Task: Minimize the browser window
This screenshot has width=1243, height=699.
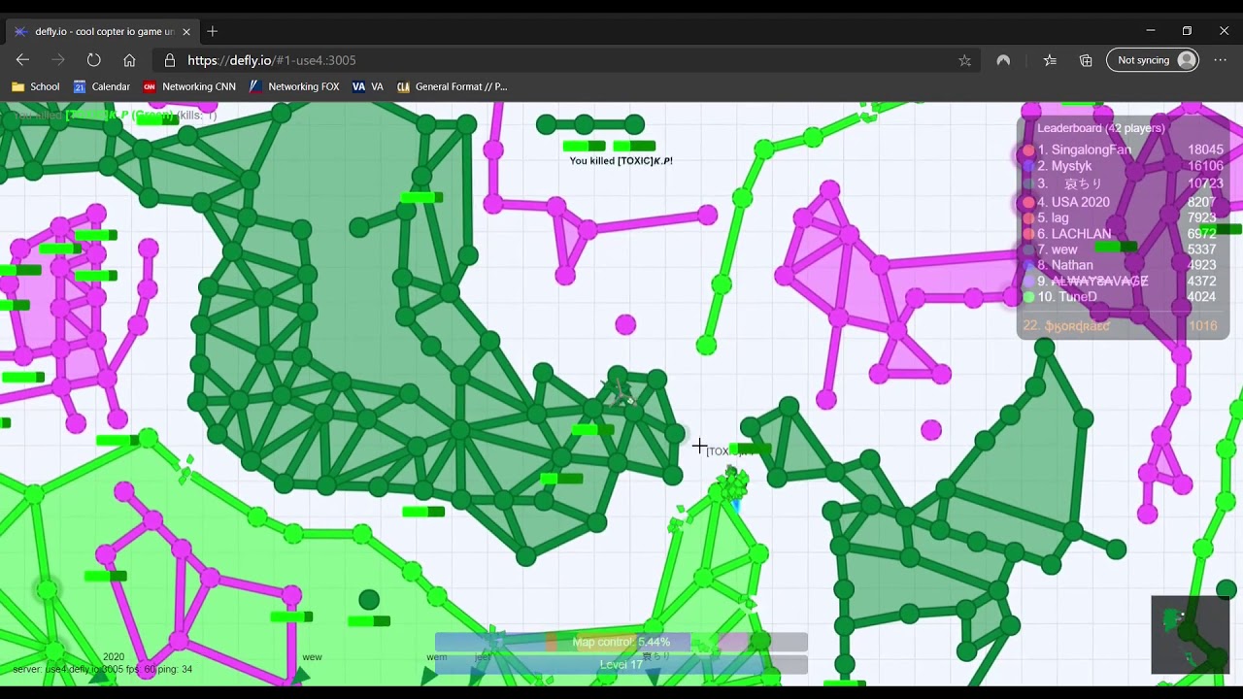Action: click(1150, 31)
